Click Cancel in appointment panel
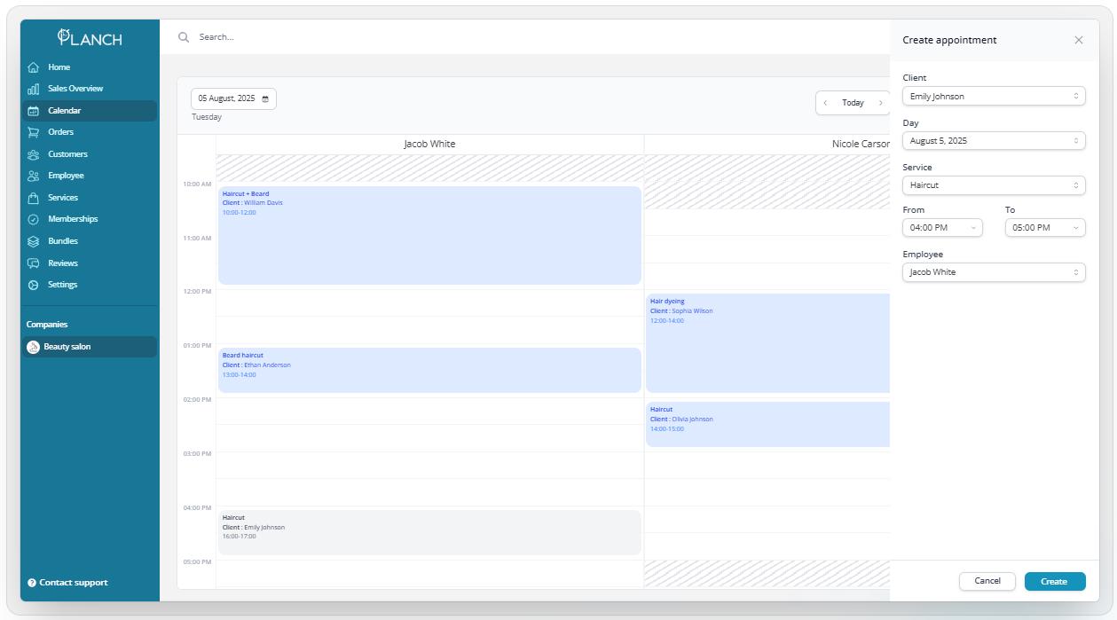 point(987,581)
